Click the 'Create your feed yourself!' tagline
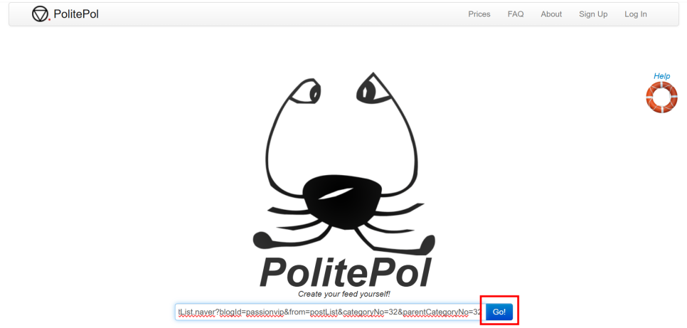 [344, 294]
